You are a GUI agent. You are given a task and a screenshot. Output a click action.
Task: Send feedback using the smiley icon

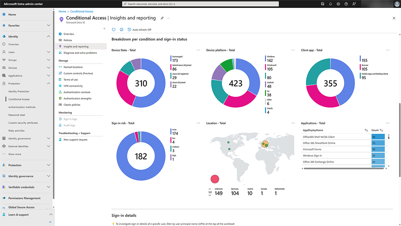click(121, 30)
